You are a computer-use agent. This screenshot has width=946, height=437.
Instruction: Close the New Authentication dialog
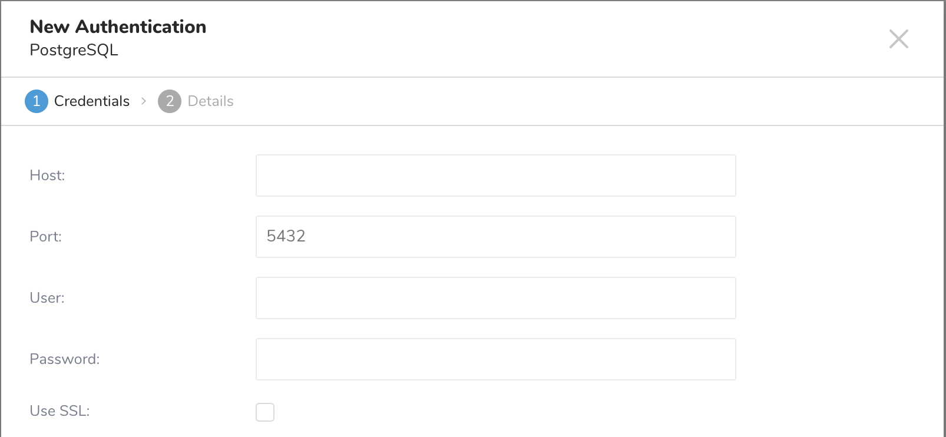click(x=898, y=39)
